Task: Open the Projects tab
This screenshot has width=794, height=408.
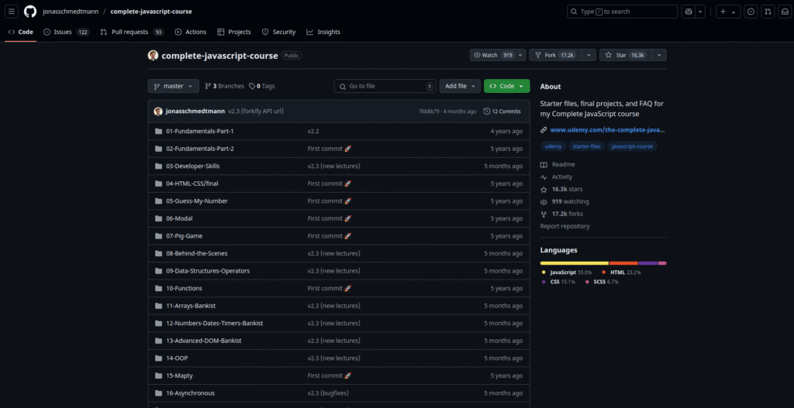Action: (234, 32)
